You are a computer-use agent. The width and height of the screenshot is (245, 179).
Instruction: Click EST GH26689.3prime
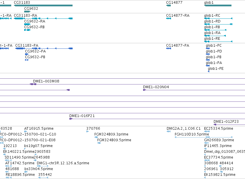[x=219, y=140]
